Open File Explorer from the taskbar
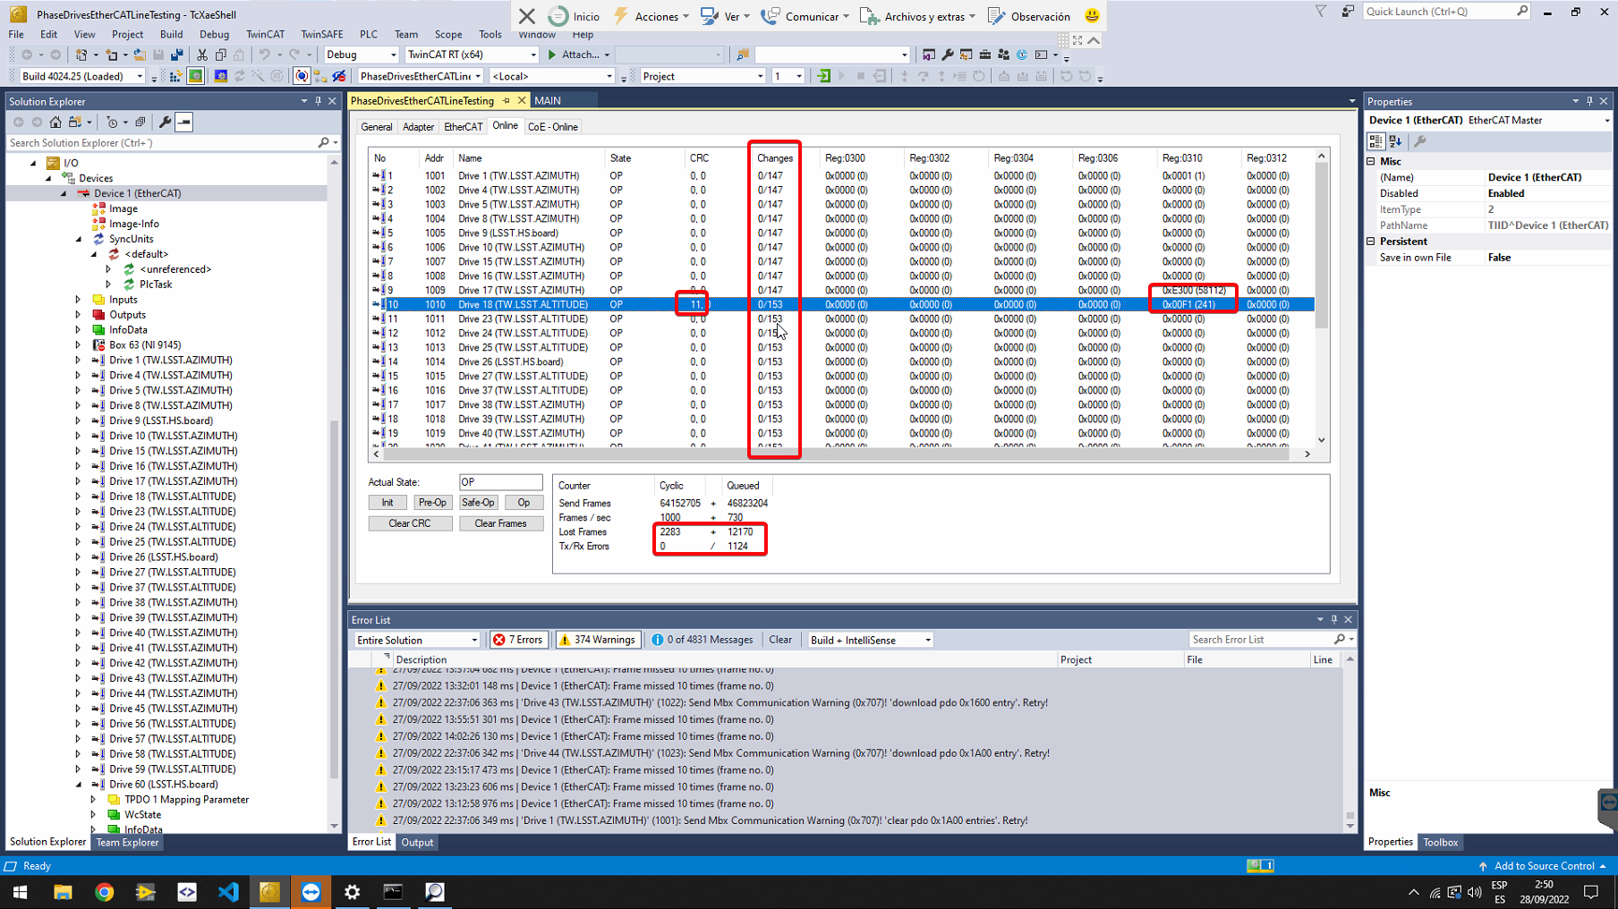Screen dimensions: 1618x909 click(x=63, y=892)
